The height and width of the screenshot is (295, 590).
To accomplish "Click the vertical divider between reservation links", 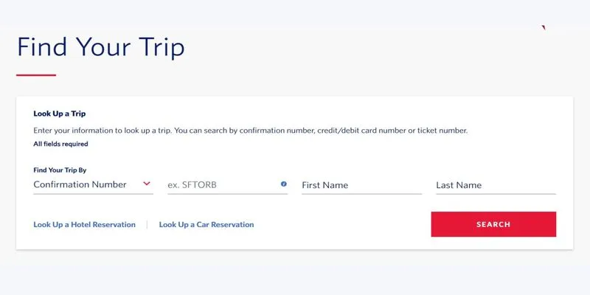I will [x=147, y=225].
